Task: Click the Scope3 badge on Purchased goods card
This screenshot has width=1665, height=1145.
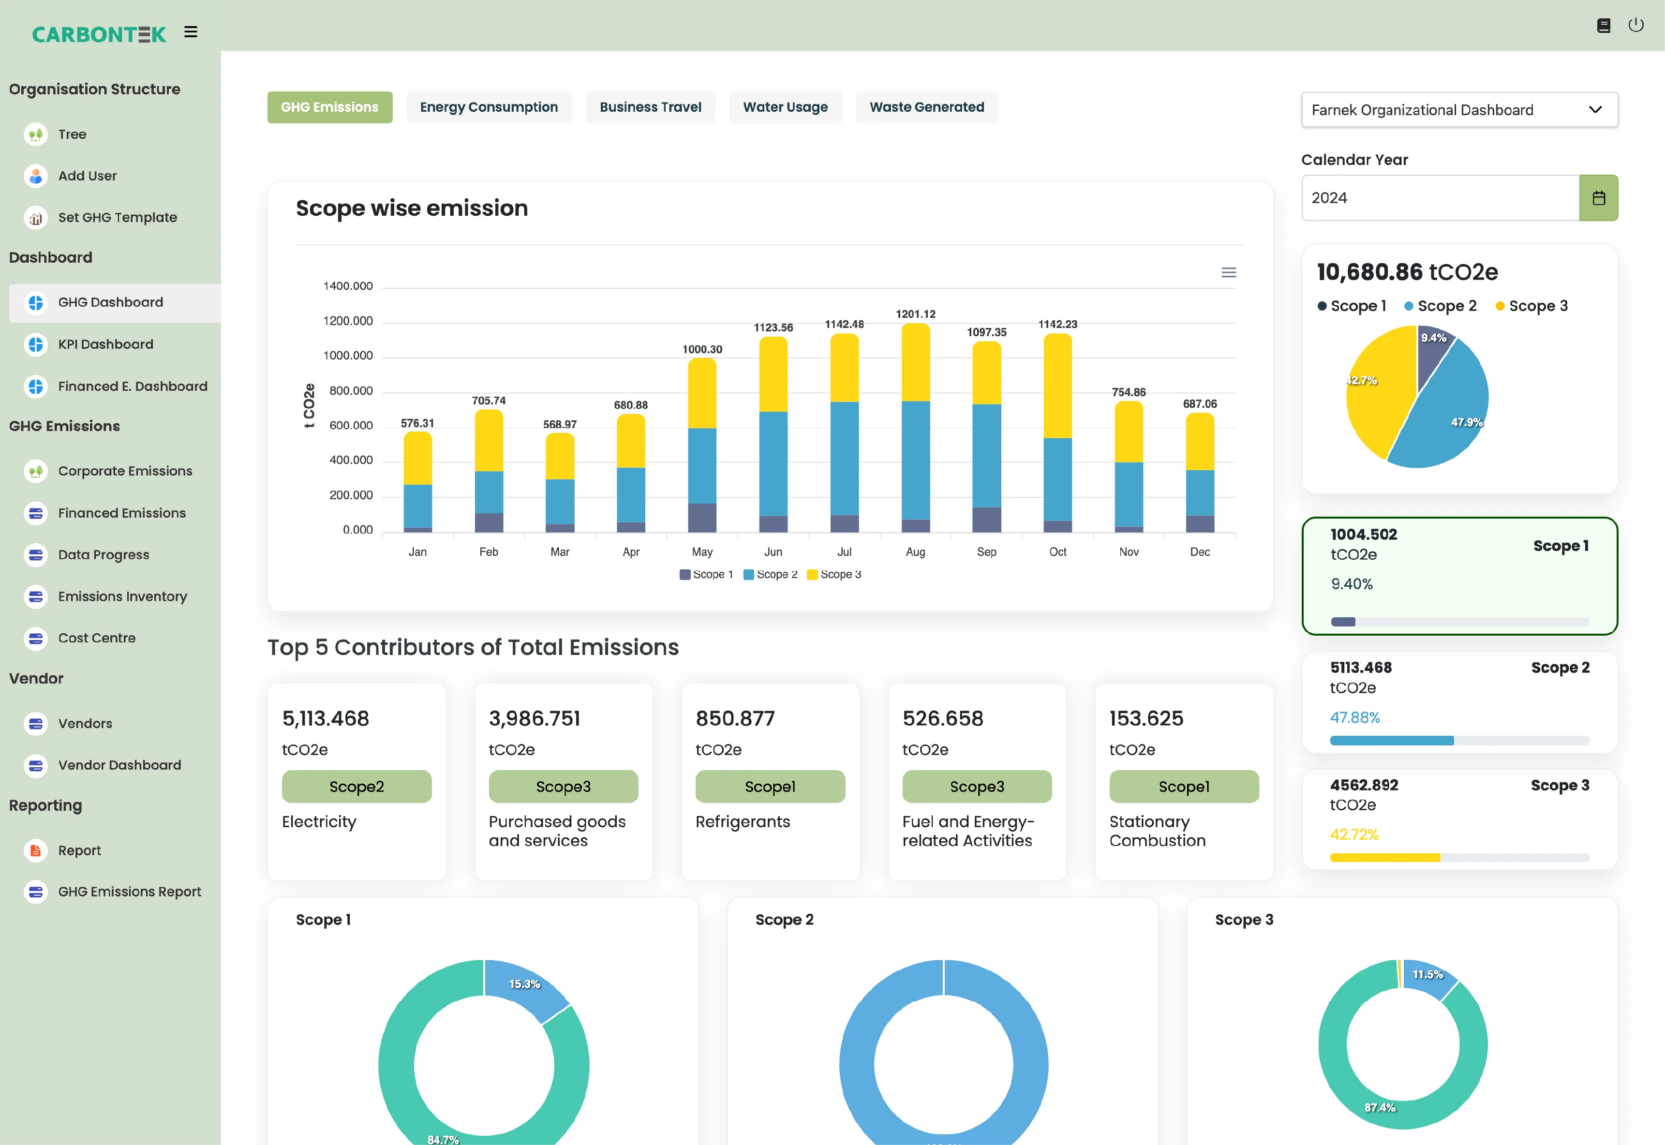Action: (563, 787)
